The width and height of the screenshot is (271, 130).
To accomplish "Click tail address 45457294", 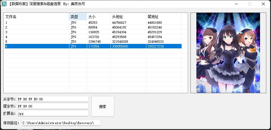I will coord(155,37).
